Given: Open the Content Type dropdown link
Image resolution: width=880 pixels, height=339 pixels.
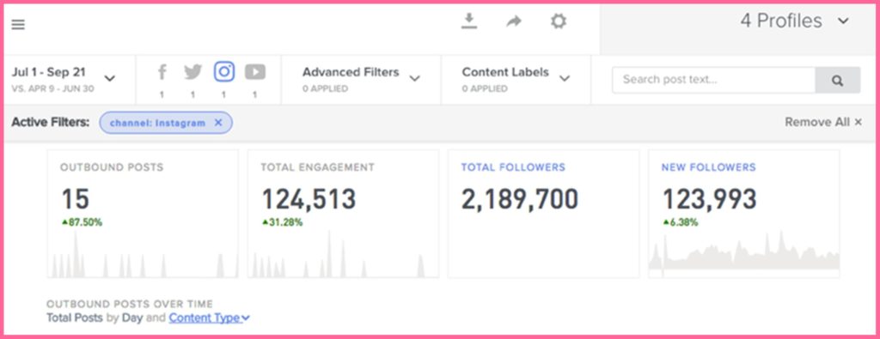Looking at the screenshot, I should pos(209,318).
